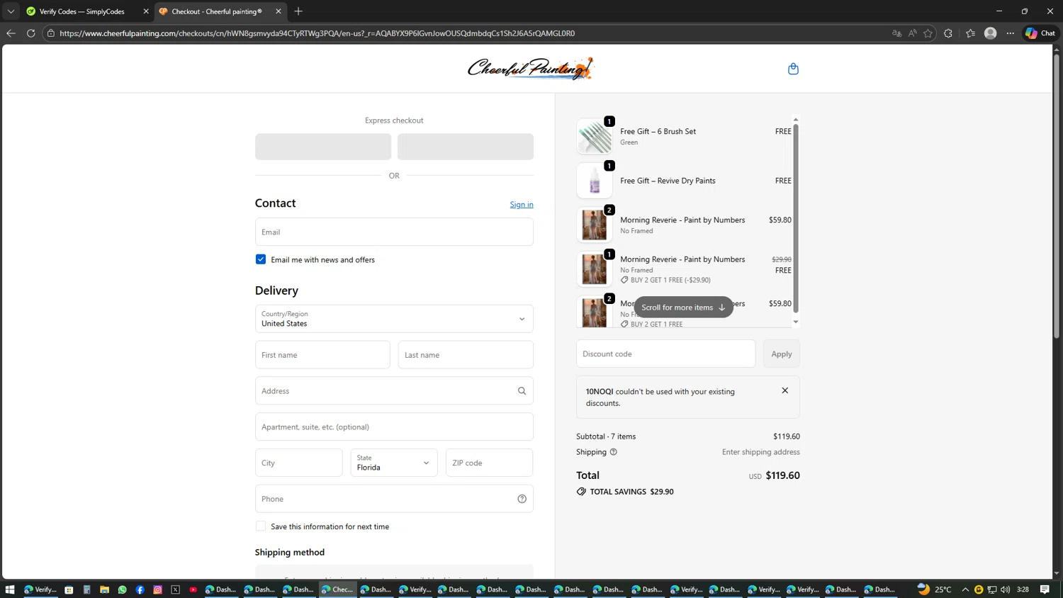Viewport: 1063px width, 598px height.
Task: Open Facebook from taskbar
Action: [140, 589]
